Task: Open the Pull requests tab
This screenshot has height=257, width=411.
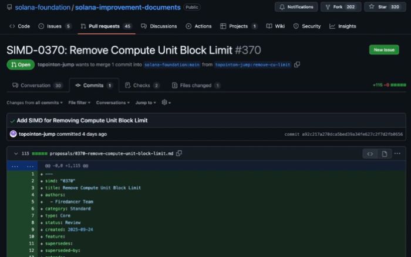Action: (106, 26)
